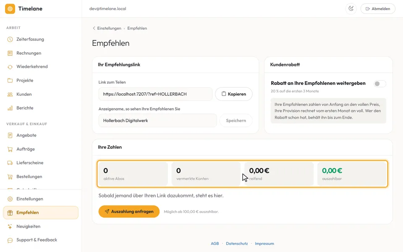Screen dimensions: 403x252
Task: Click the Lieferscheine truck icon
Action: coord(10,163)
